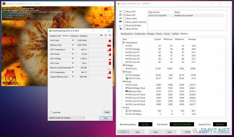Click the GPU-Z Reset button
The image size is (234, 137).
point(107,112)
